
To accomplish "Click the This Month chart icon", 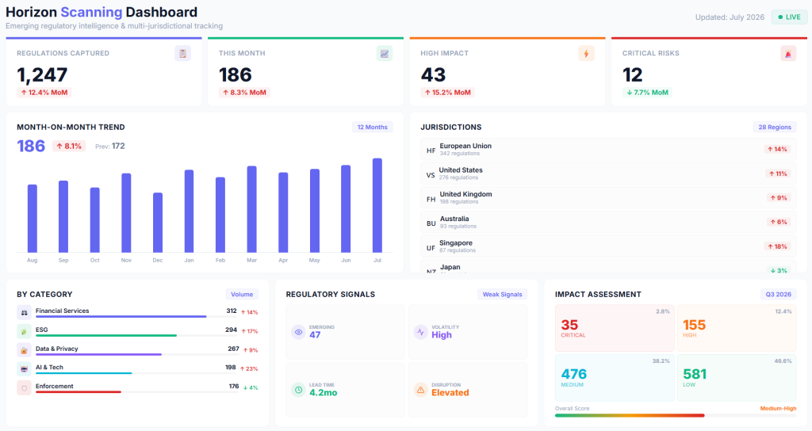I will pos(385,53).
